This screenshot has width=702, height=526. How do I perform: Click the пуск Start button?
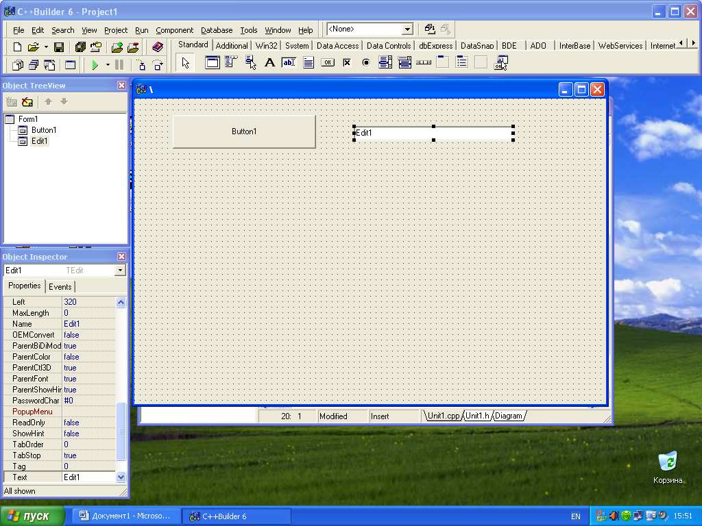[x=33, y=516]
